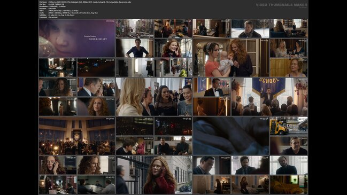Select thumbnail with the SCHOOL banner

tap(269, 97)
